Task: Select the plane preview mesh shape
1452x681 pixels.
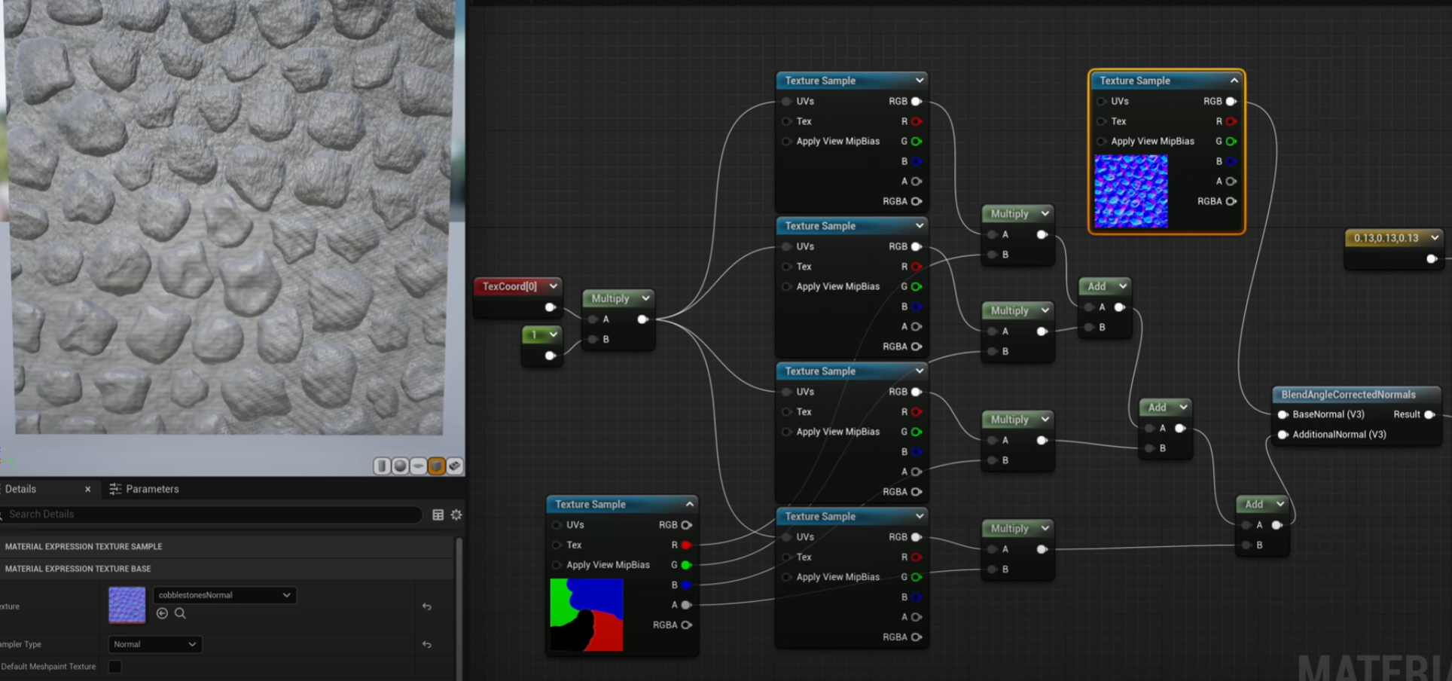Action: pyautogui.click(x=418, y=466)
